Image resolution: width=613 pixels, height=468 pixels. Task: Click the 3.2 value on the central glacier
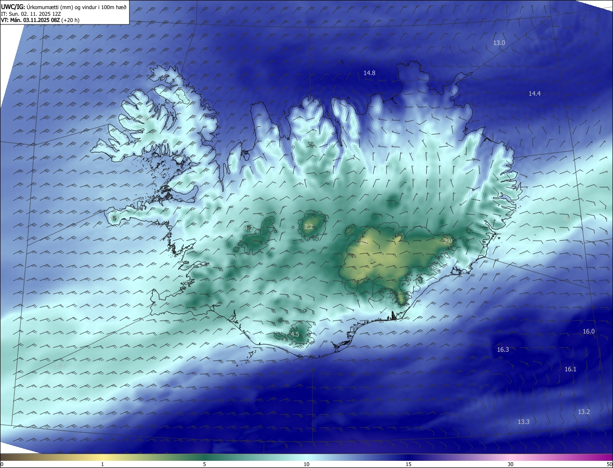[x=308, y=227]
